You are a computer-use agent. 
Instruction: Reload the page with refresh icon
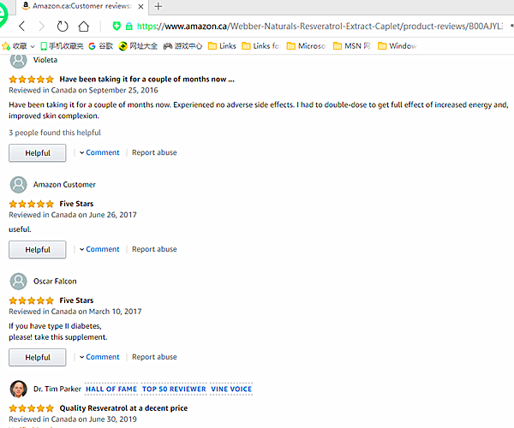point(63,27)
